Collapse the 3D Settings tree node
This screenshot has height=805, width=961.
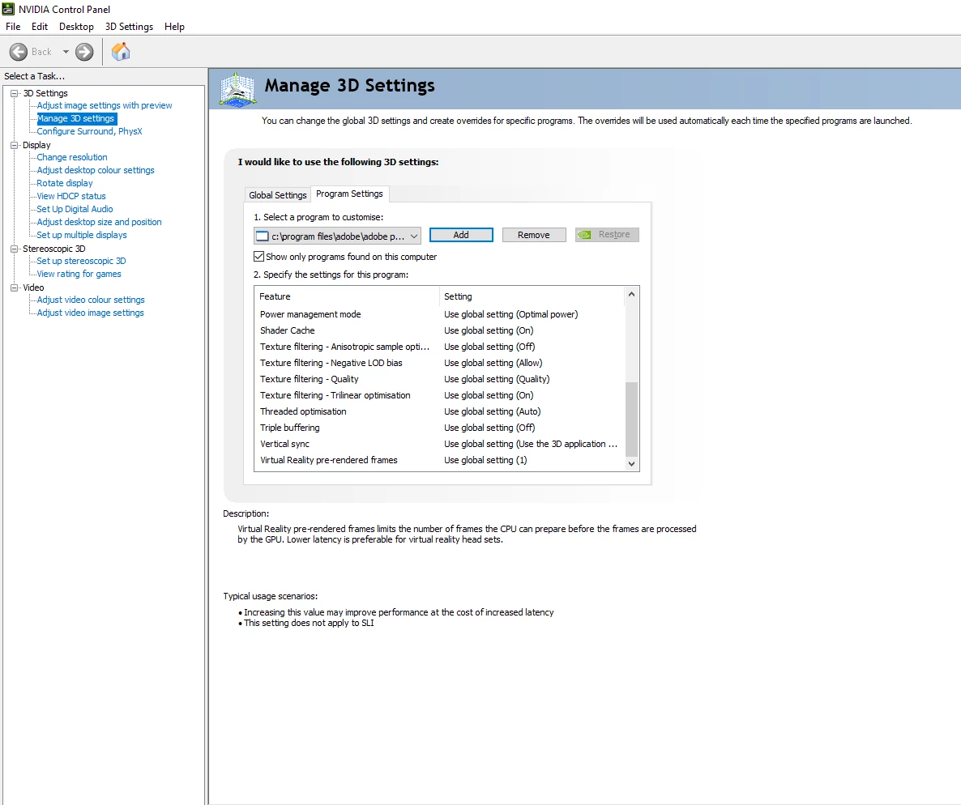tap(15, 93)
